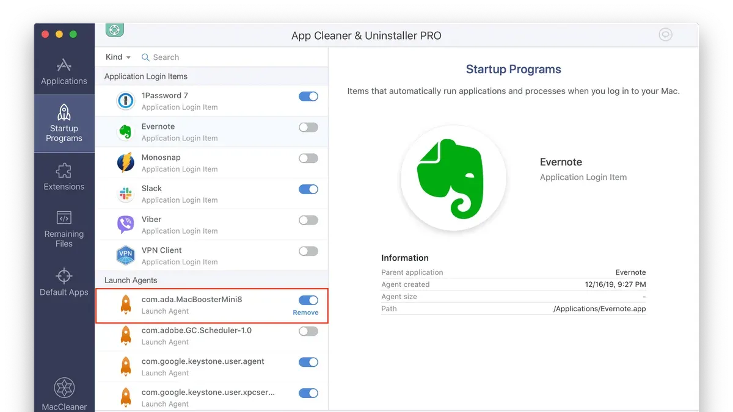733x412 pixels.
Task: Click Remove link for MacBoosterMini8 agent
Action: point(305,313)
